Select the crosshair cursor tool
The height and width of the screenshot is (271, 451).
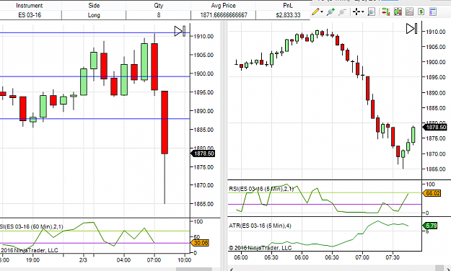pos(356,12)
